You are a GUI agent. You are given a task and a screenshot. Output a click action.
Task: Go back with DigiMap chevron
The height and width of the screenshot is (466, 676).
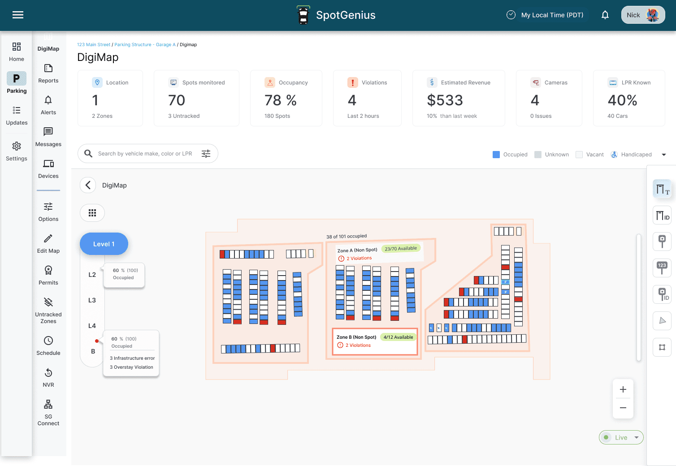click(x=88, y=185)
